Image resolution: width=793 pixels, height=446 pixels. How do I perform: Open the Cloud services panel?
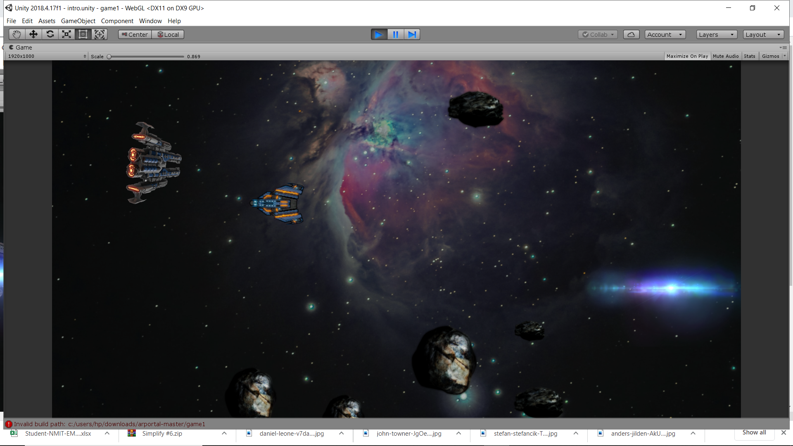(x=631, y=35)
